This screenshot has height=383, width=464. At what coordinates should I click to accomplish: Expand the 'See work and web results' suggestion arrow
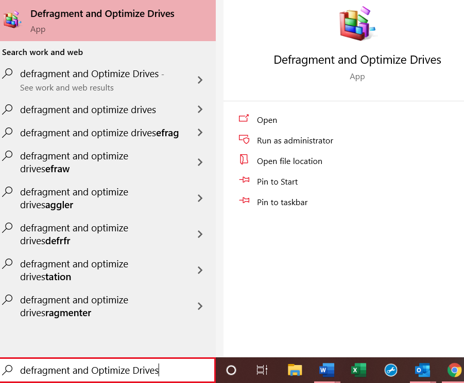(200, 80)
